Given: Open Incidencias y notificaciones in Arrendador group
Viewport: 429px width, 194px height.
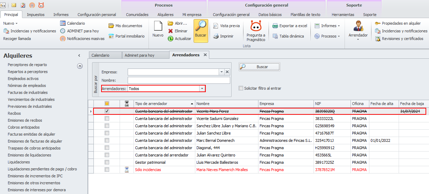Looking at the screenshot, I should (x=402, y=31).
